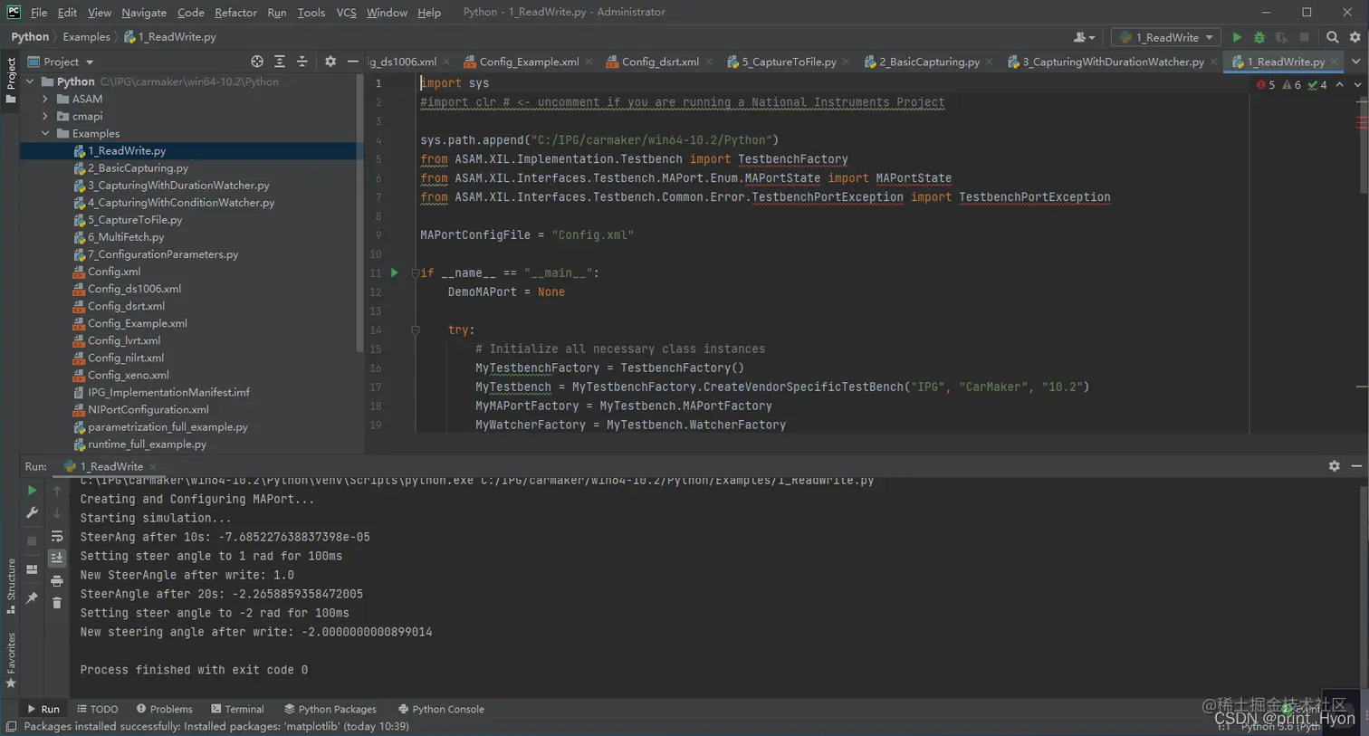Viewport: 1369px width, 736px height.
Task: Open Project view selector dropdown
Action: click(61, 62)
